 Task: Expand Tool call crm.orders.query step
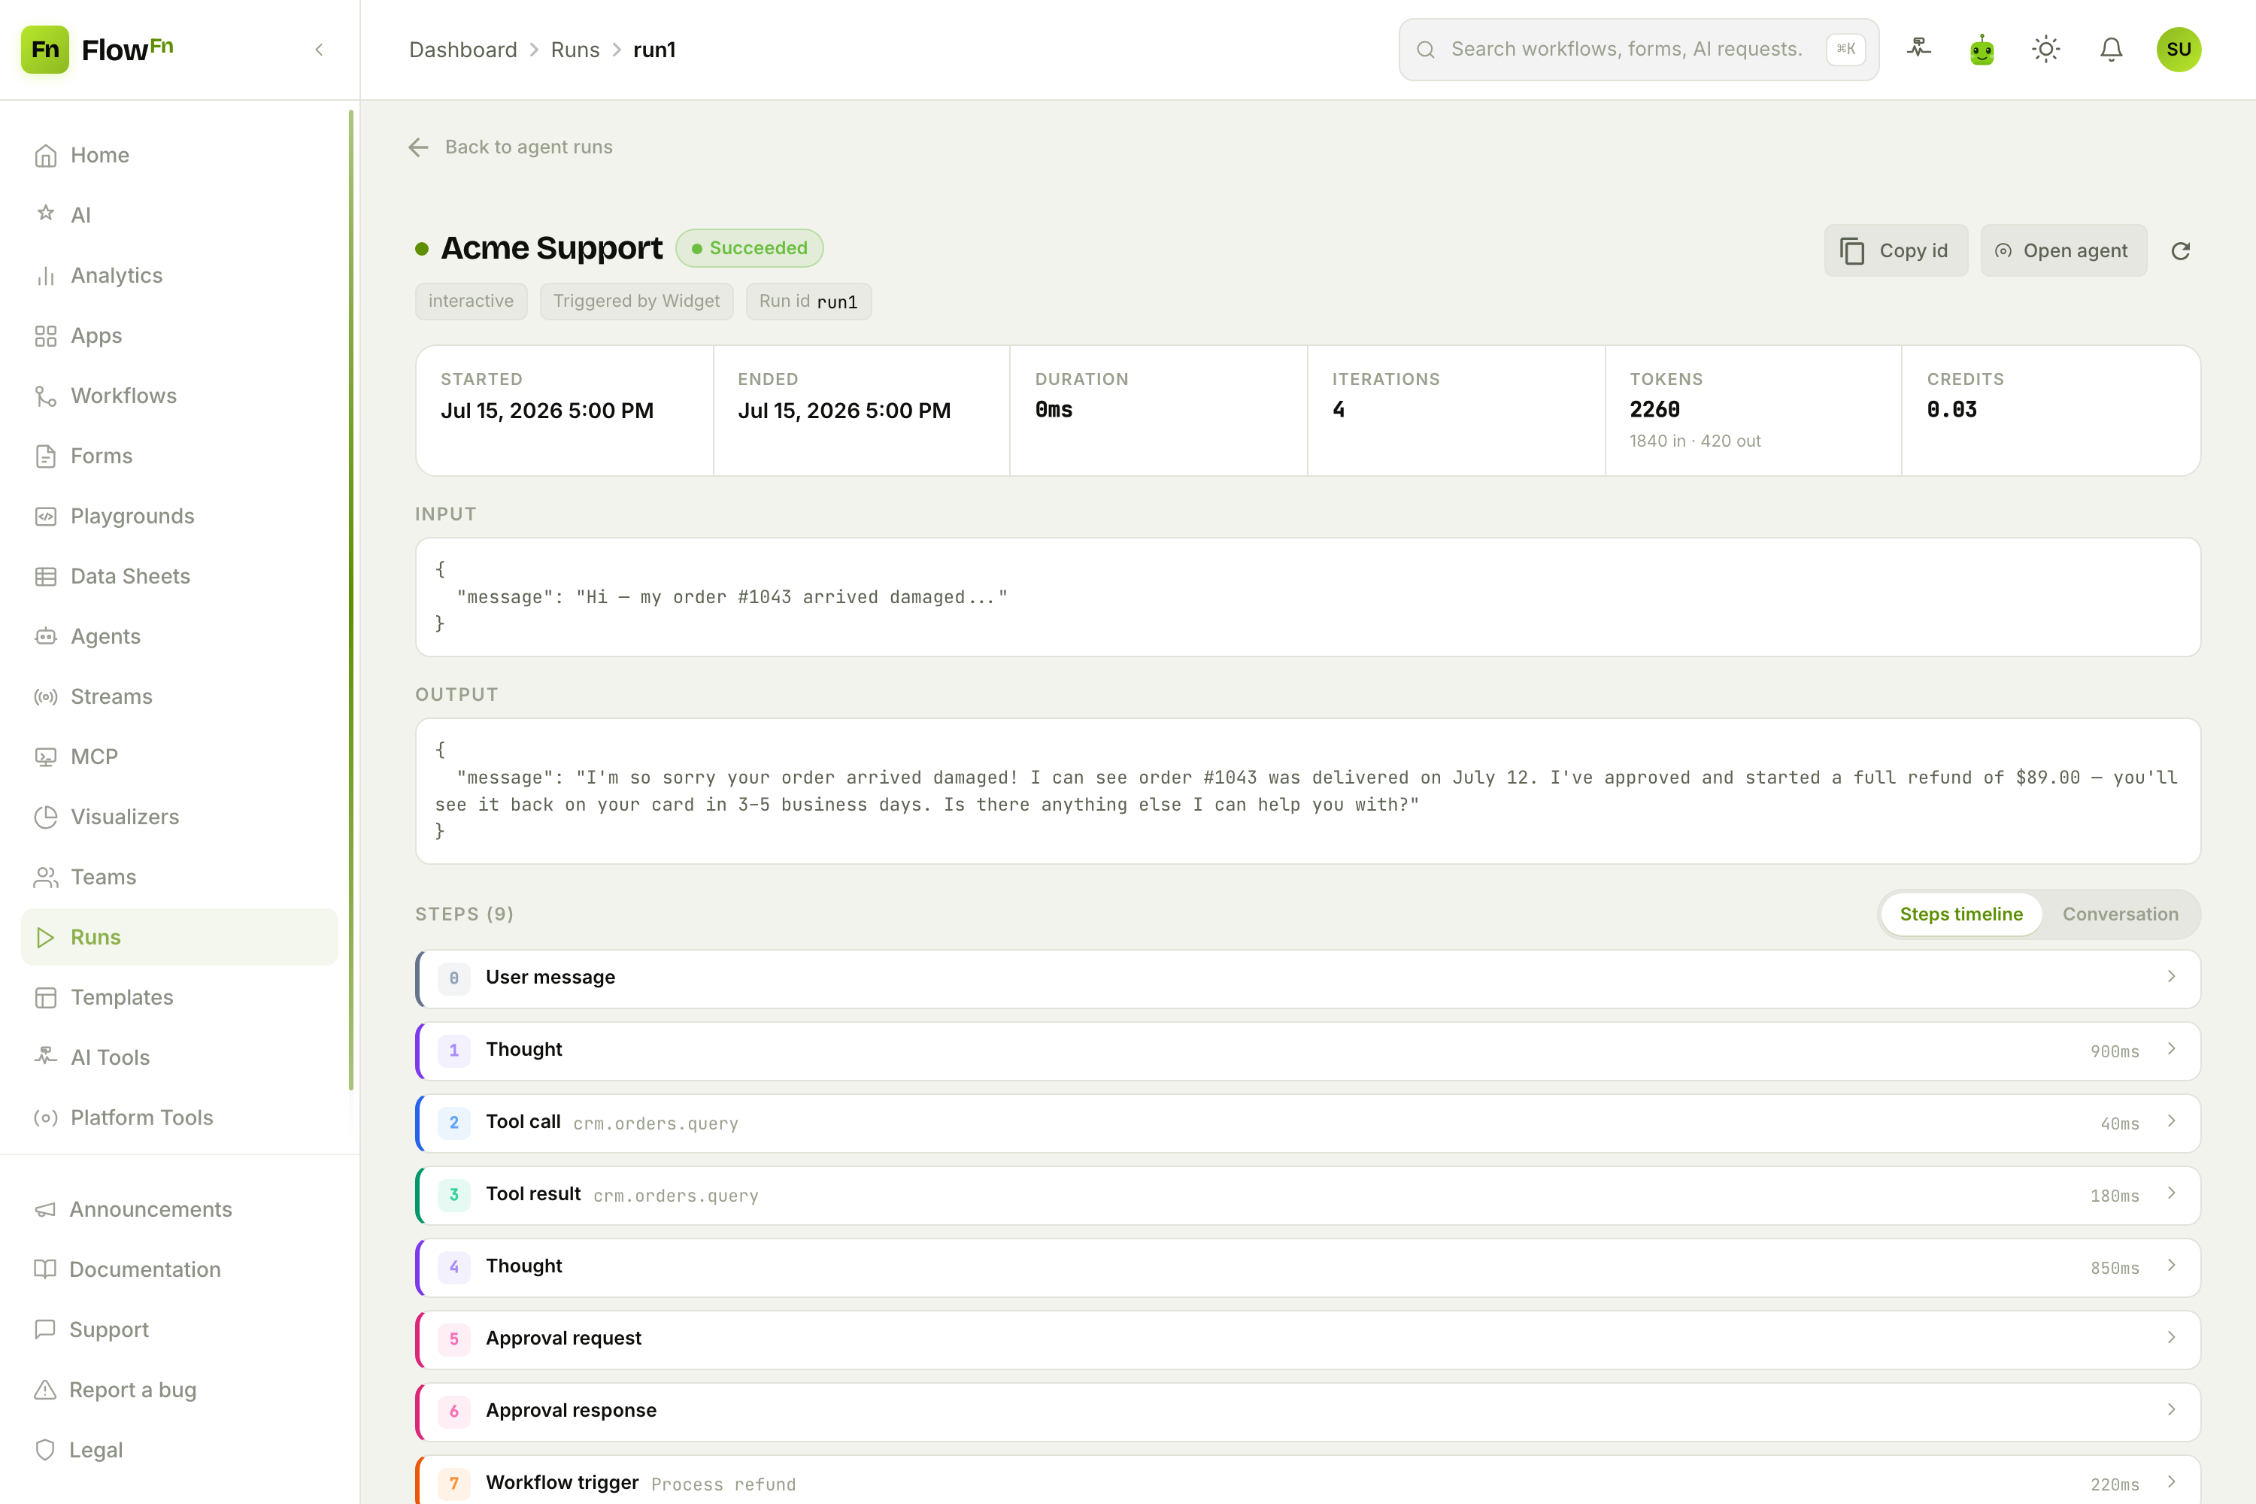(1308, 1123)
